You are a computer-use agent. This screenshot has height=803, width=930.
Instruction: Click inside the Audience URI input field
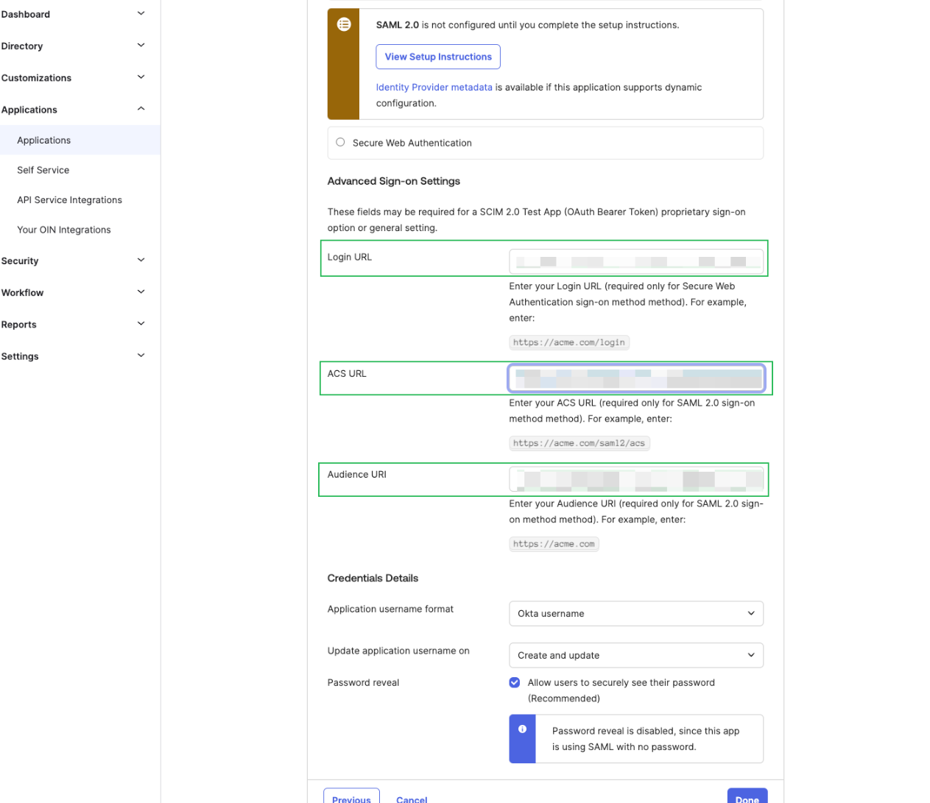point(636,479)
